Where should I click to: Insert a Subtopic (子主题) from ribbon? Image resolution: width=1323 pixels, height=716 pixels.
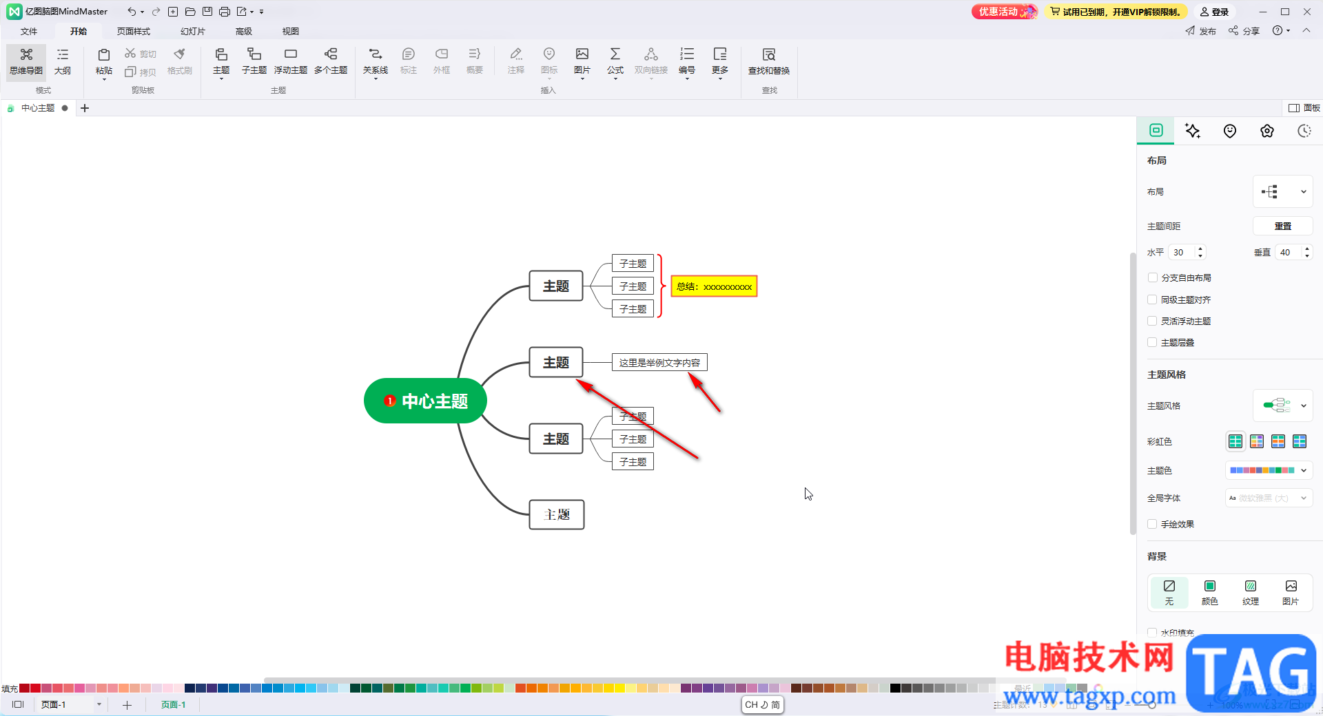pos(254,61)
